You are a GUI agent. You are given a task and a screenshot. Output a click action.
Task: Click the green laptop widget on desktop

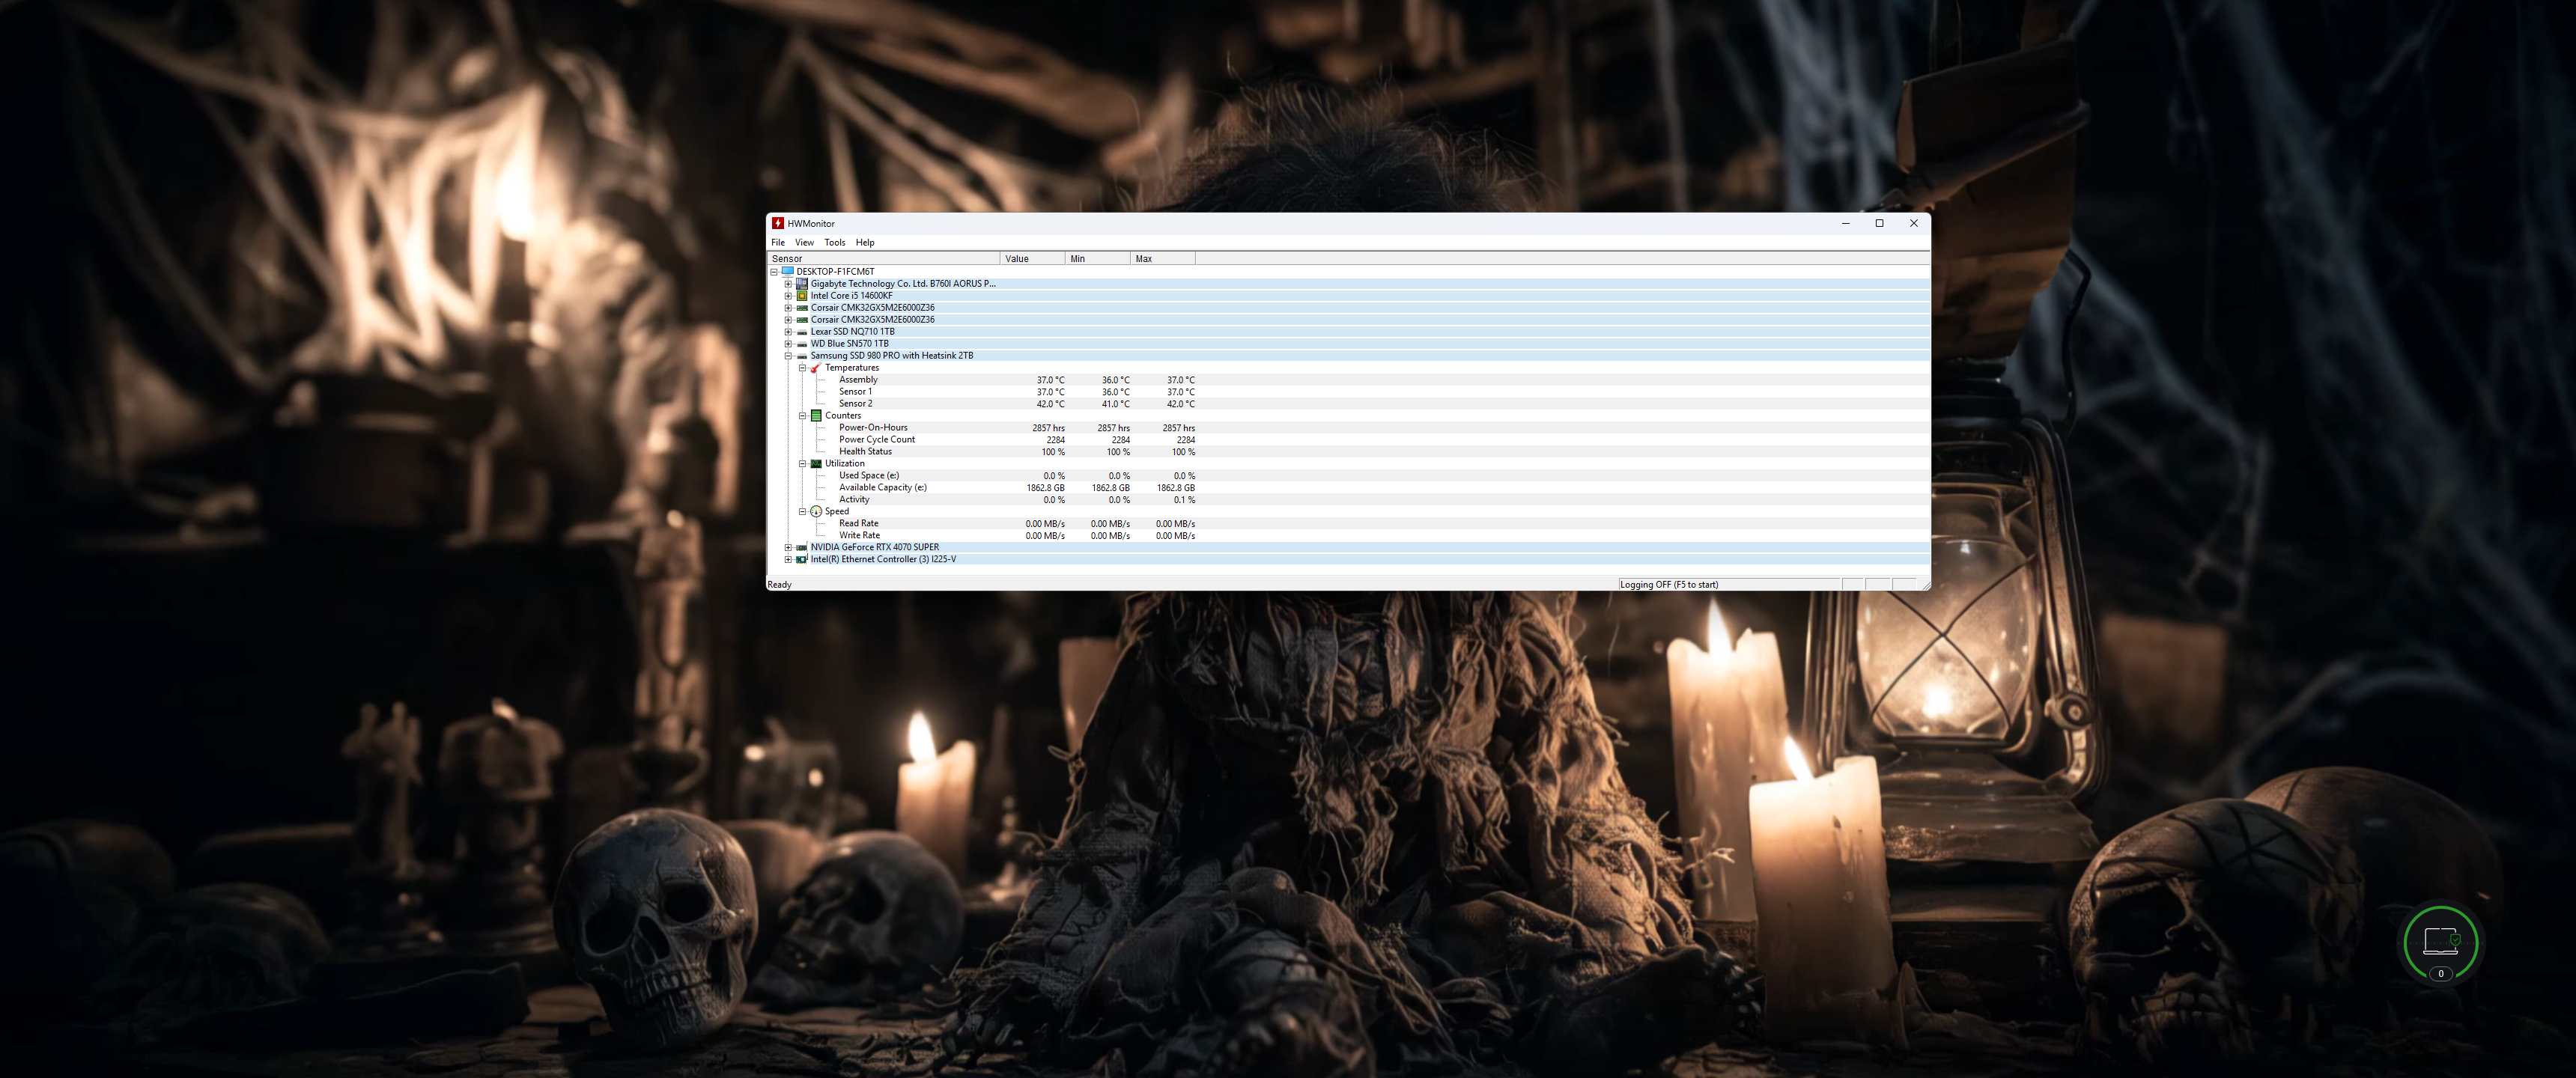[x=2440, y=941]
